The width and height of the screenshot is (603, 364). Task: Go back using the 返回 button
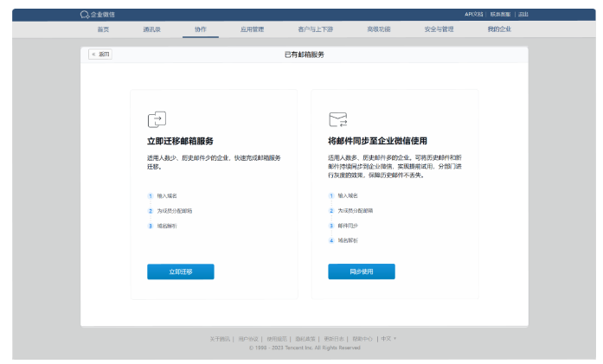pyautogui.click(x=100, y=54)
